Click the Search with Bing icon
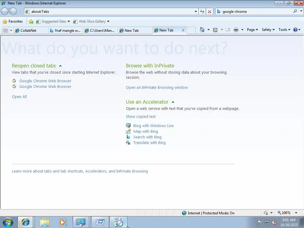 click(128, 137)
